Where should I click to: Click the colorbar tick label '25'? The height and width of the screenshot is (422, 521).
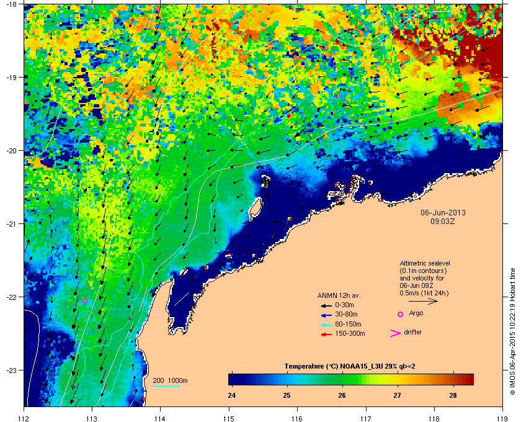[287, 395]
